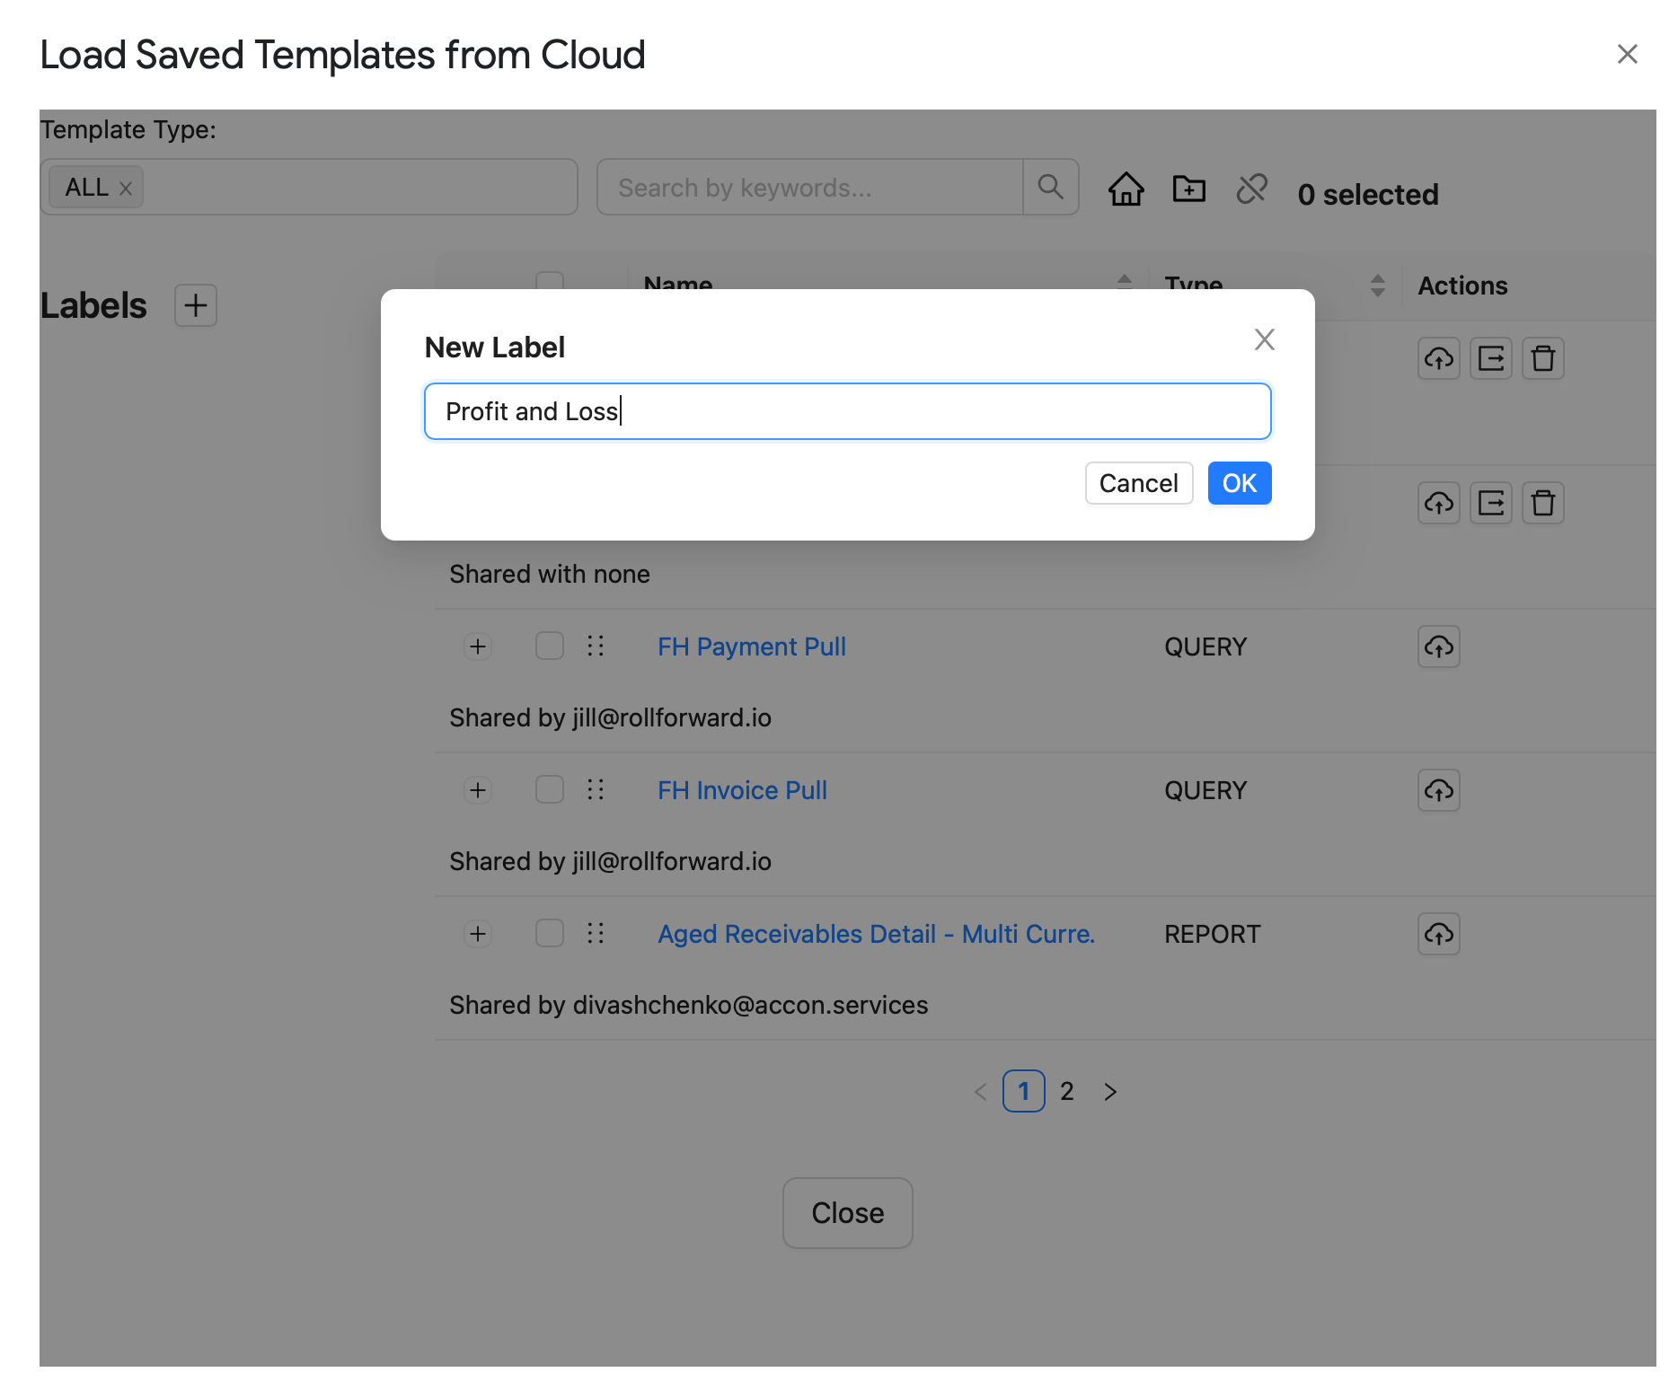1669x1381 pixels.
Task: Open Aged Receivables Detail - Multi Curre. template
Action: click(x=877, y=934)
